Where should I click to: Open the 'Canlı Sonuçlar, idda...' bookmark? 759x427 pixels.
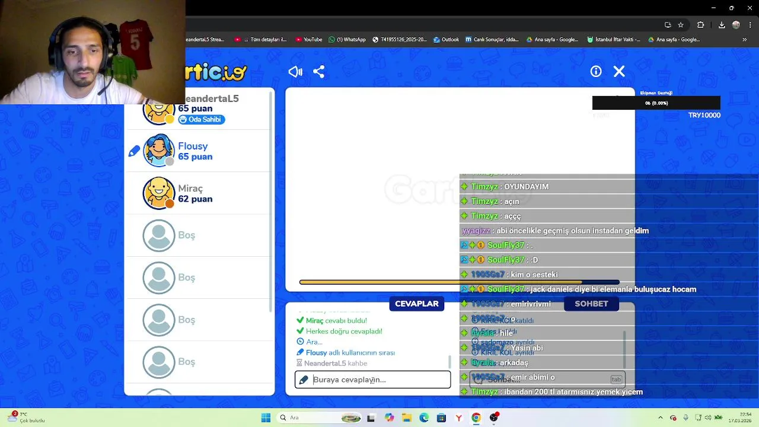click(492, 40)
